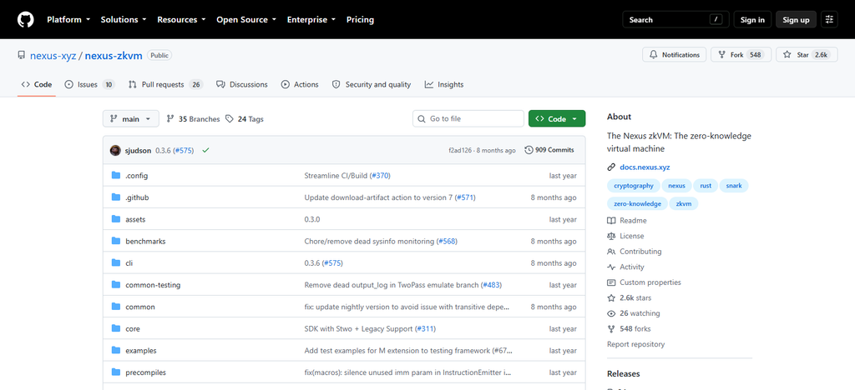
Task: Click sjudson's avatar in the commit bar
Action: tap(115, 150)
